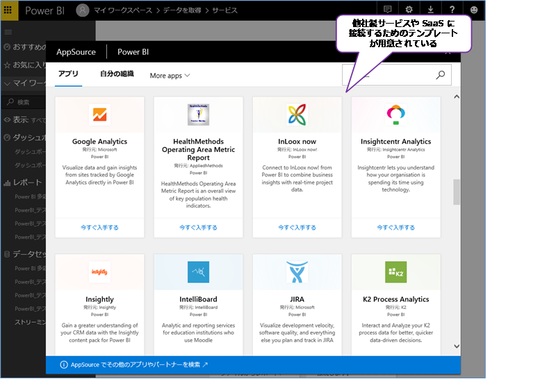Image resolution: width=556 pixels, height=379 pixels.
Task: Click the feedback smiley icon
Action: click(x=474, y=10)
